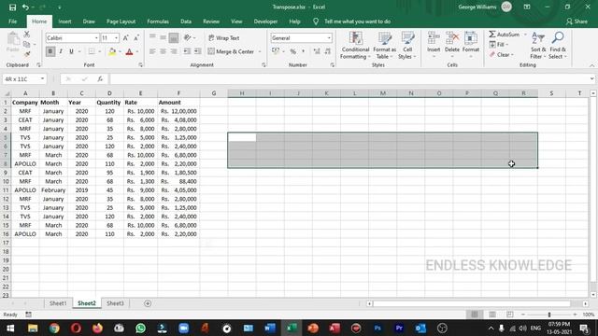Toggle Underline formatting
Viewport: 598px width, 336px height.
pyautogui.click(x=71, y=51)
